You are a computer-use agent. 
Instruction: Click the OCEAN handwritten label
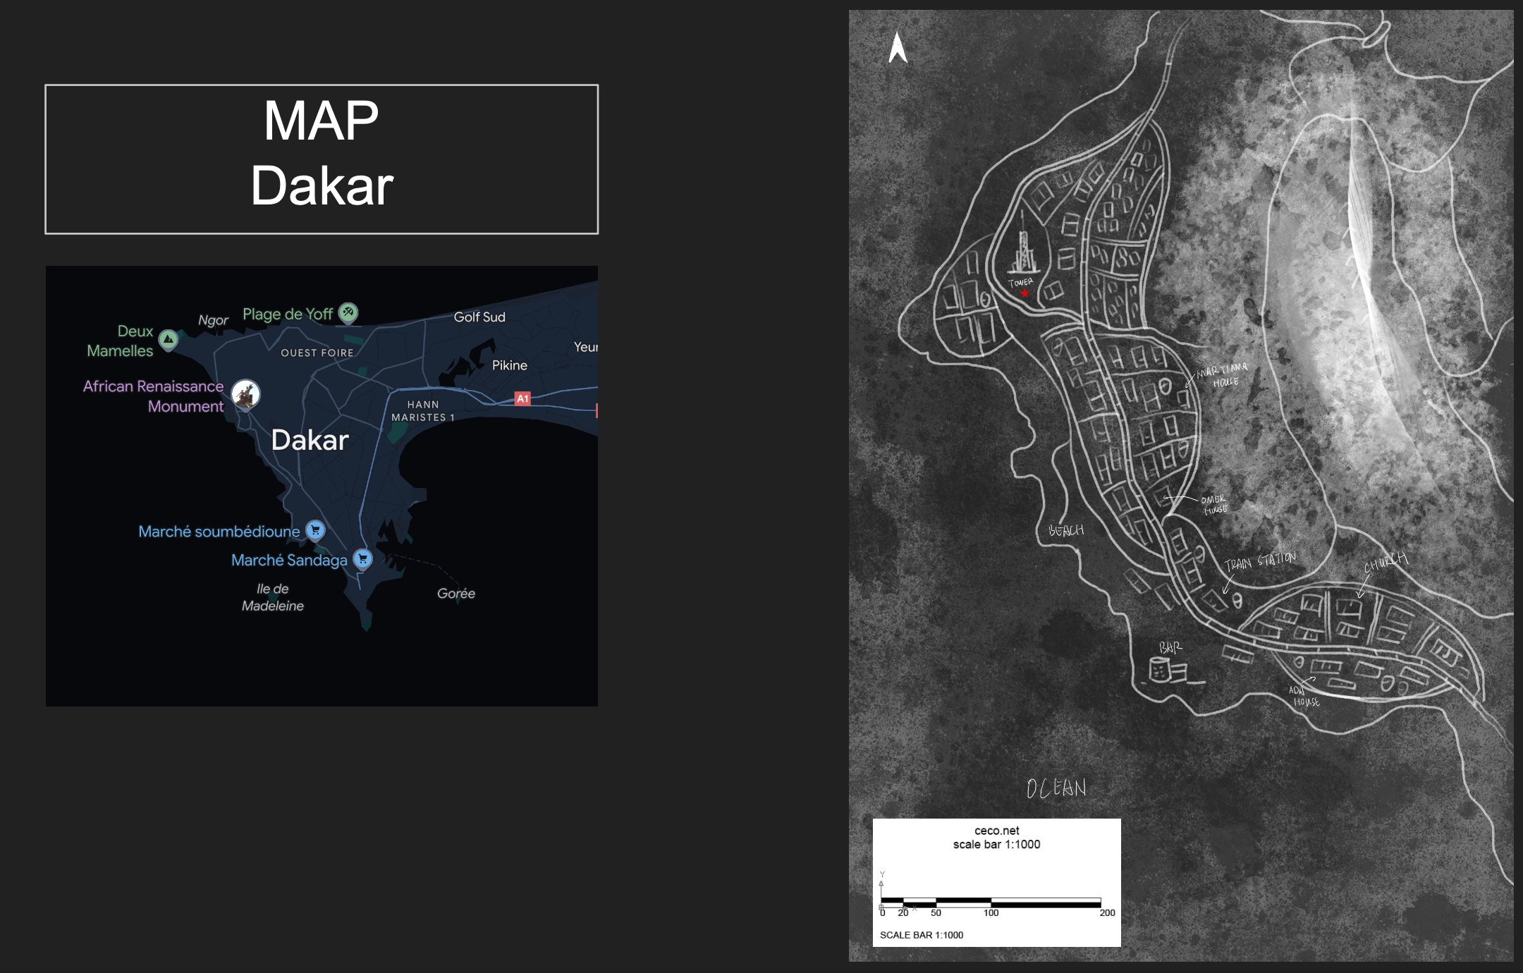(x=1056, y=788)
